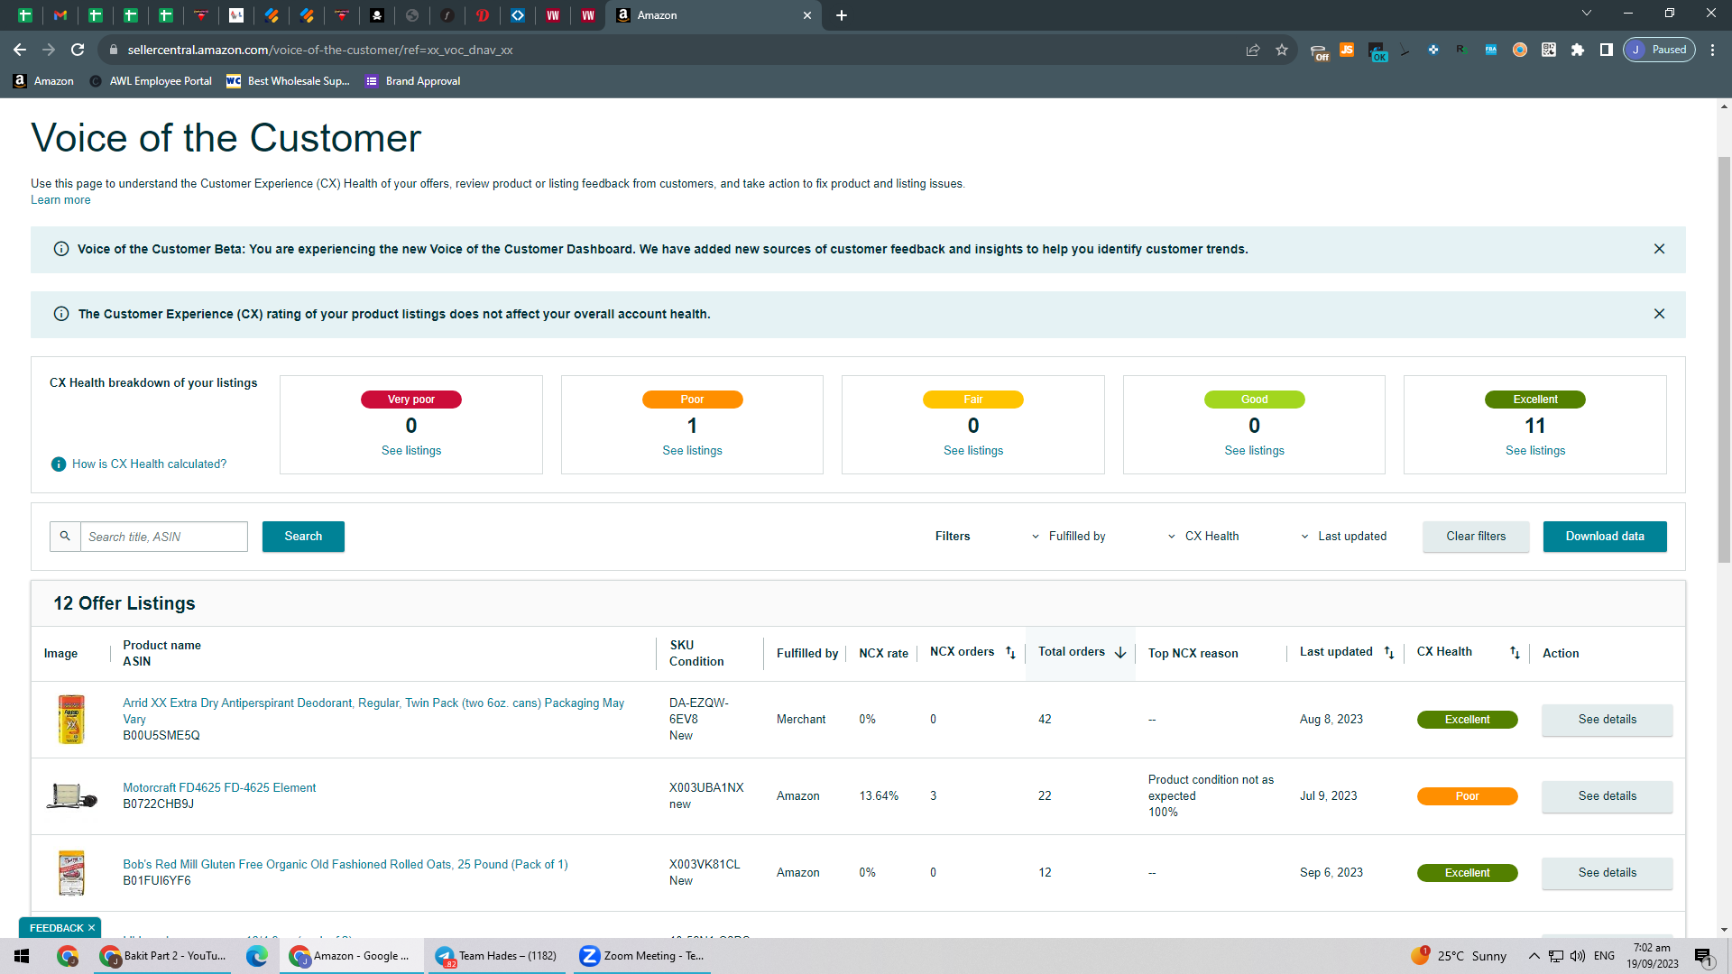Viewport: 1732px width, 974px height.
Task: Dismiss the Voice of the Customer Beta banner
Action: (1659, 249)
